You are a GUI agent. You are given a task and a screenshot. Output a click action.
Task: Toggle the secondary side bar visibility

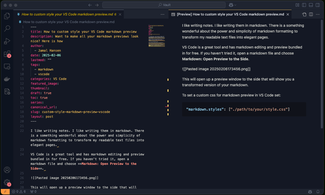coord(318,5)
